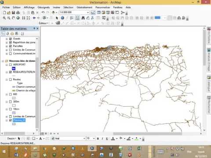This screenshot has width=211, height=158.
Task: Click the Add Data button
Action: (x=53, y=13)
